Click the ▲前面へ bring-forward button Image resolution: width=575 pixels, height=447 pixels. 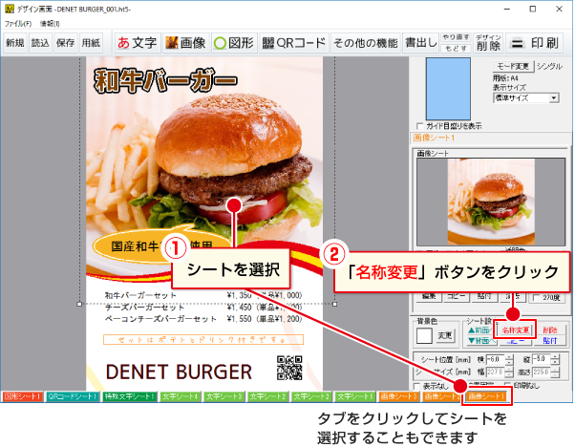tap(480, 330)
